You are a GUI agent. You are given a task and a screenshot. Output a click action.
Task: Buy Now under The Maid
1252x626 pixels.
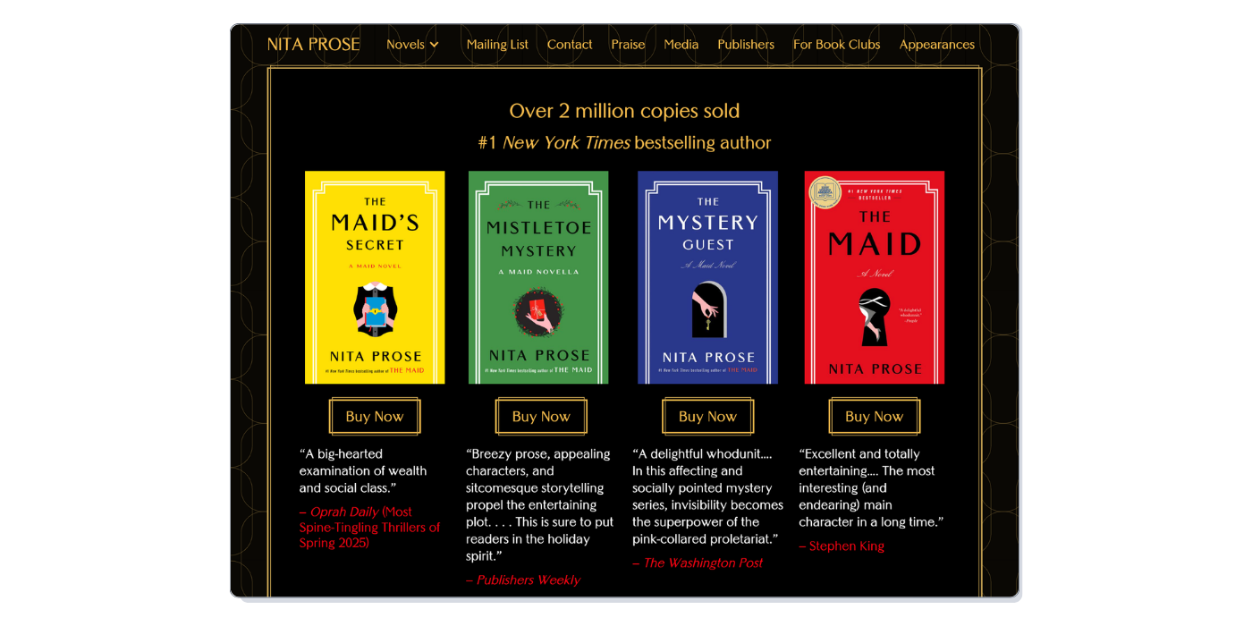click(875, 417)
